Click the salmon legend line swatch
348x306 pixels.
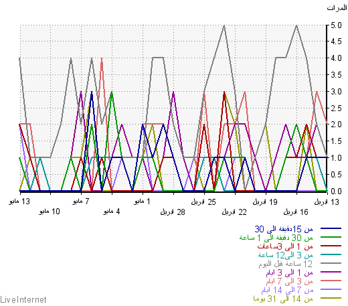[x=331, y=281]
